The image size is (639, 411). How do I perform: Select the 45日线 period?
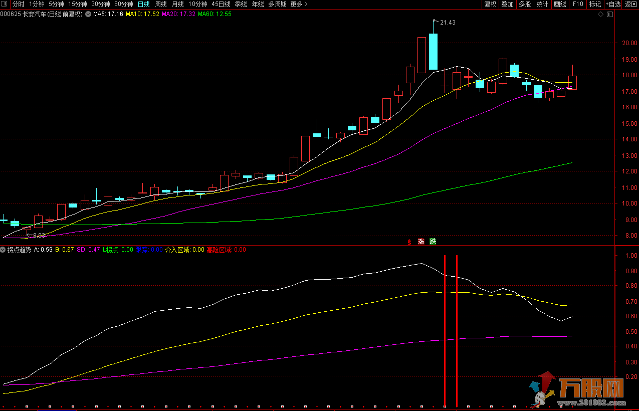(221, 4)
